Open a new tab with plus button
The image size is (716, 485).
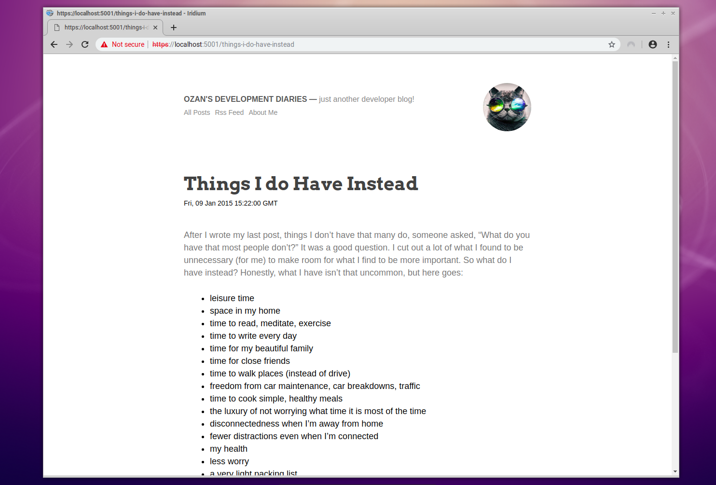[x=174, y=28]
